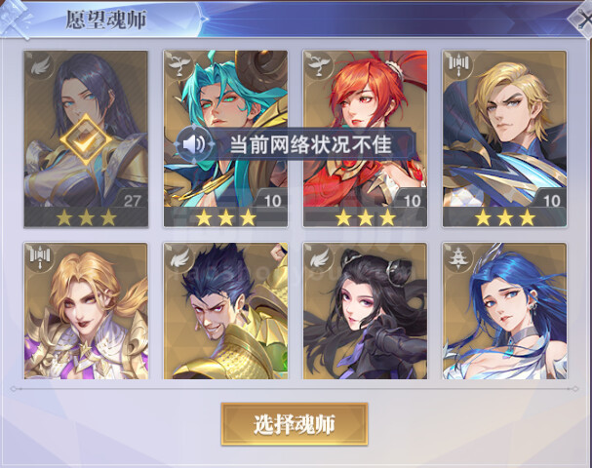Screen dimensions: 592x468
Task: Select the blue-haired woman card
Action: pos(504,311)
